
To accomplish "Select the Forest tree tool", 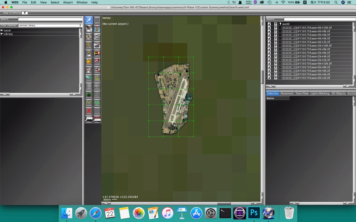I will [x=89, y=94].
